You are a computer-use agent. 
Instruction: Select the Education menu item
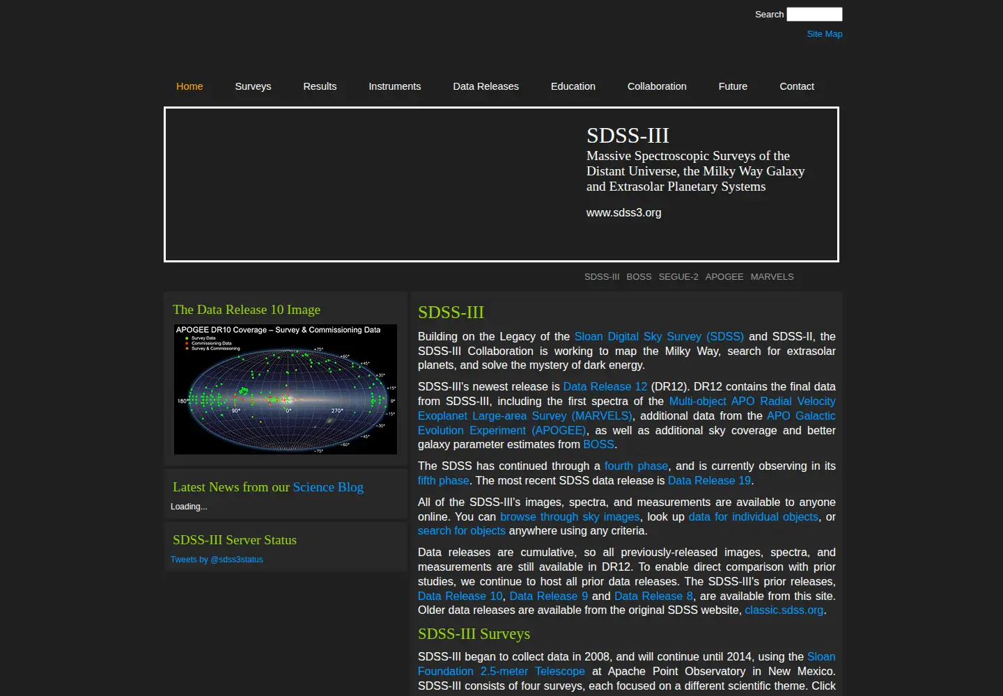(573, 86)
